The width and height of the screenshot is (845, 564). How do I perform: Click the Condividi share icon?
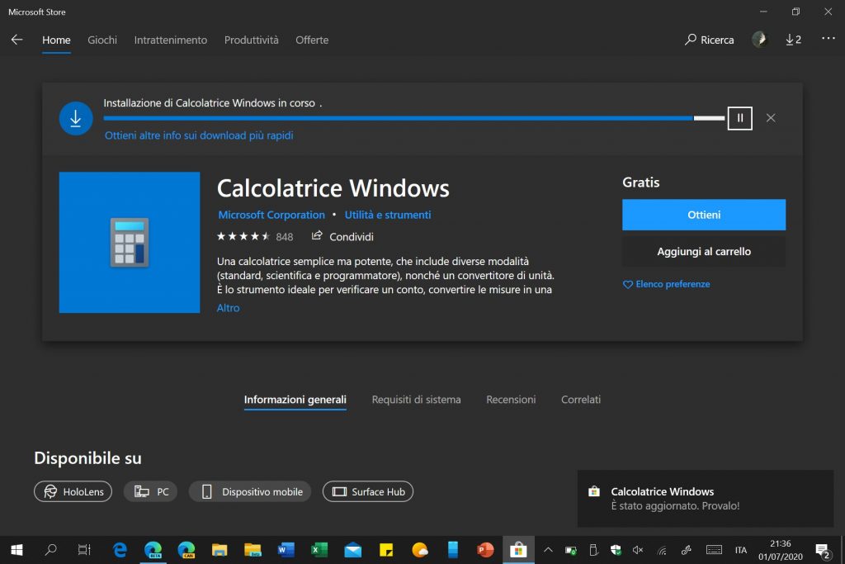tap(317, 236)
